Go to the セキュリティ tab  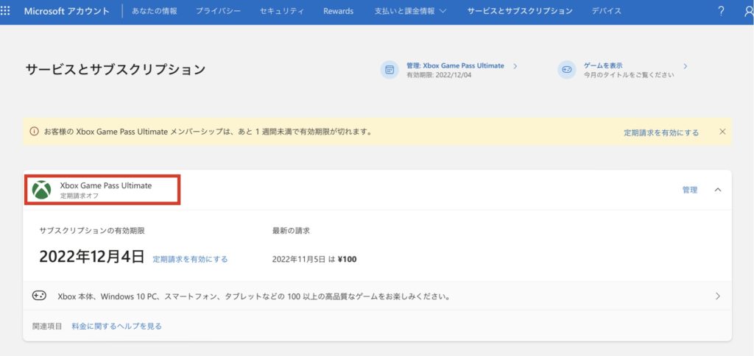282,11
